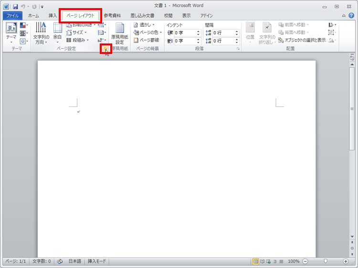Click the ページ罫線 page borders button
The width and height of the screenshot is (358, 268).
tap(147, 40)
